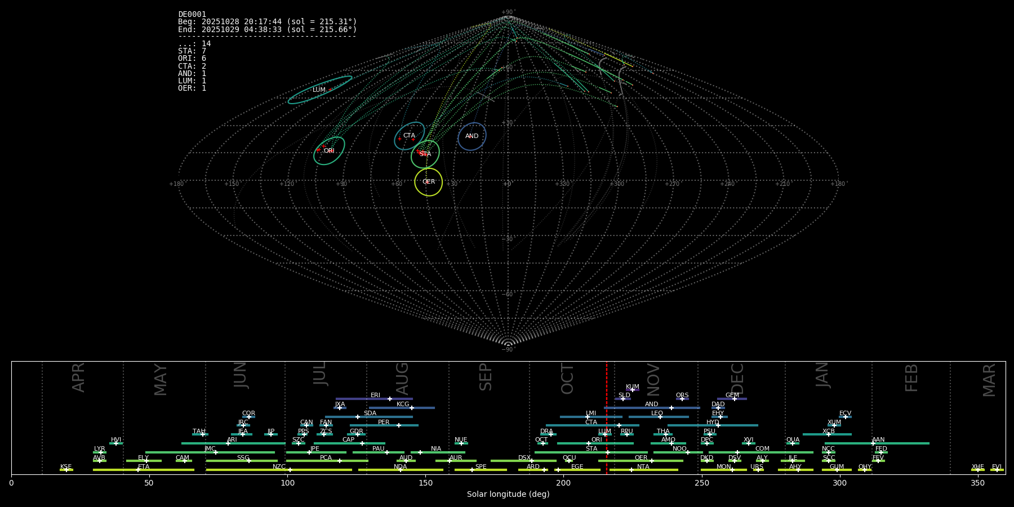Select the KSE shower bar in timeline
This screenshot has height=507, width=1014.
coord(66,470)
